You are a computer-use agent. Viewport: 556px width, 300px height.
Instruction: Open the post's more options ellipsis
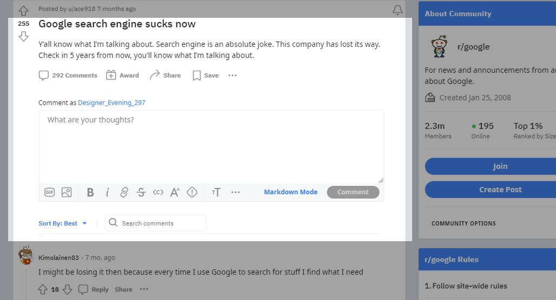click(x=233, y=76)
